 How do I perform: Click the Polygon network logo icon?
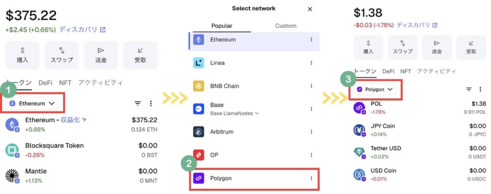pyautogui.click(x=199, y=178)
